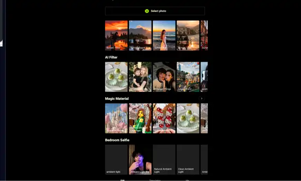Choose the Natural Ambient Light card
Viewport: 301px width, 181px height.
[164, 160]
